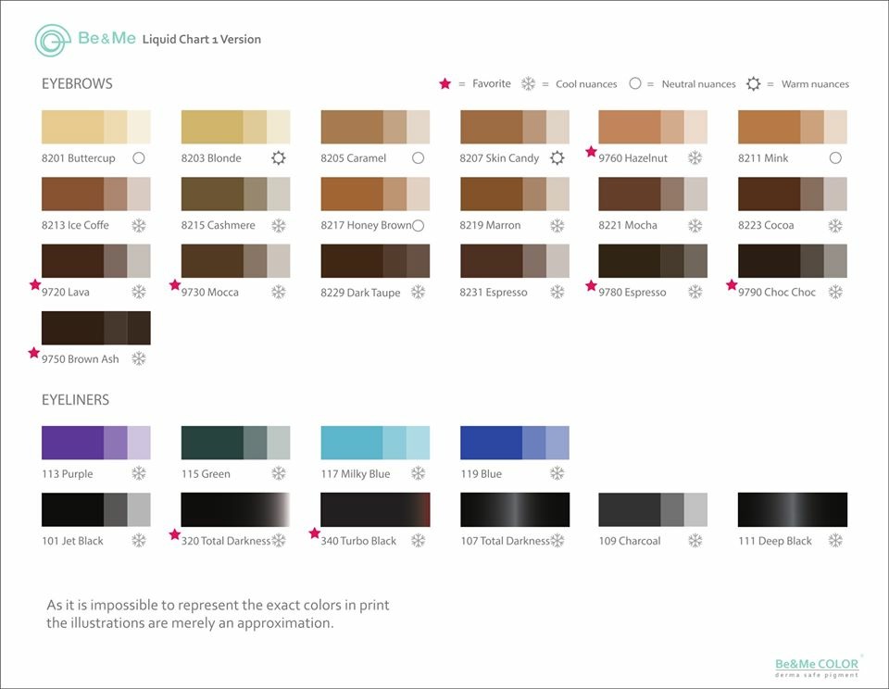Select the 8205 Caramel color swatch
This screenshot has width=889, height=689.
pos(375,127)
